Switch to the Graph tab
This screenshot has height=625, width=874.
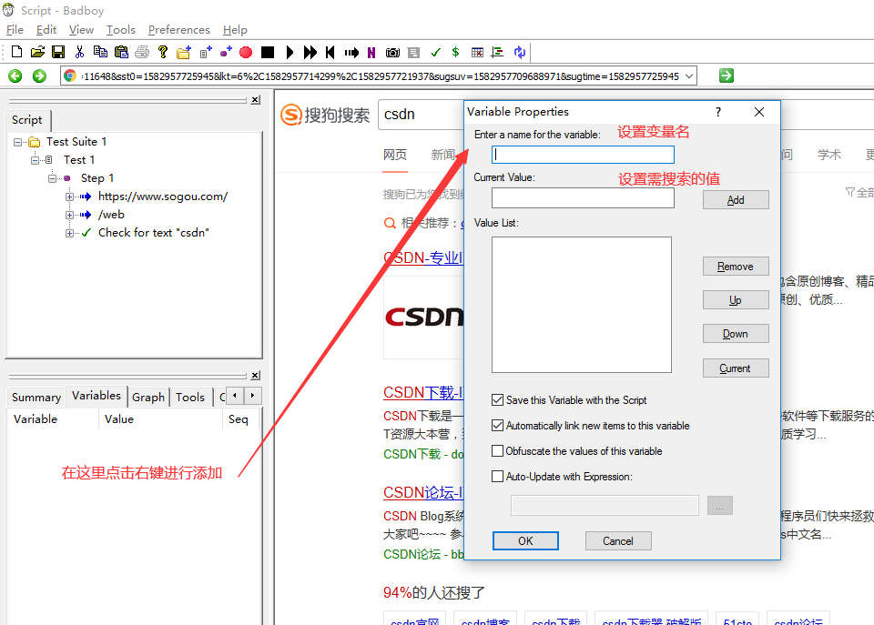point(148,398)
